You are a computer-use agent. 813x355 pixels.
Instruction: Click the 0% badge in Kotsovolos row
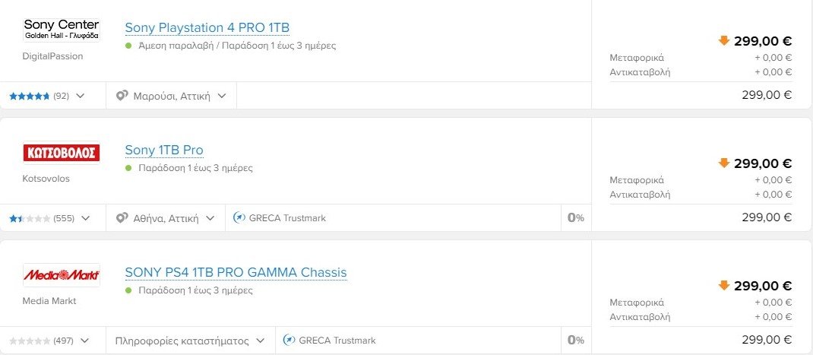(x=576, y=218)
